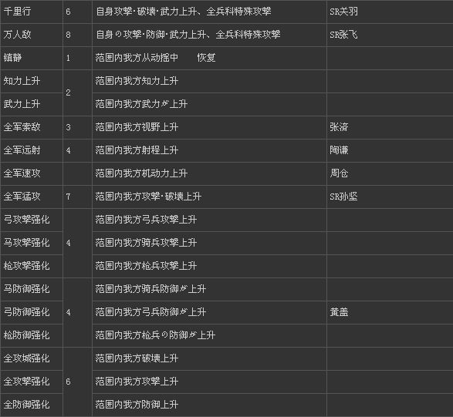Click the 张济 general name
453x417 pixels.
point(339,127)
